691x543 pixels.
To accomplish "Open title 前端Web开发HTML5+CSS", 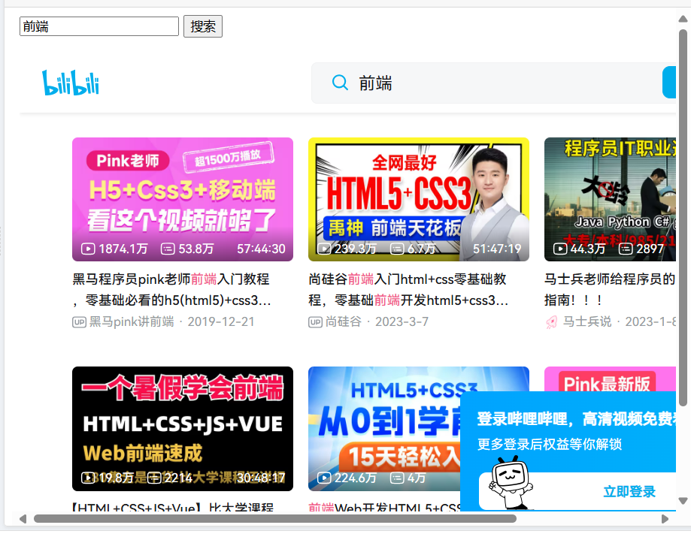I will coord(384,507).
